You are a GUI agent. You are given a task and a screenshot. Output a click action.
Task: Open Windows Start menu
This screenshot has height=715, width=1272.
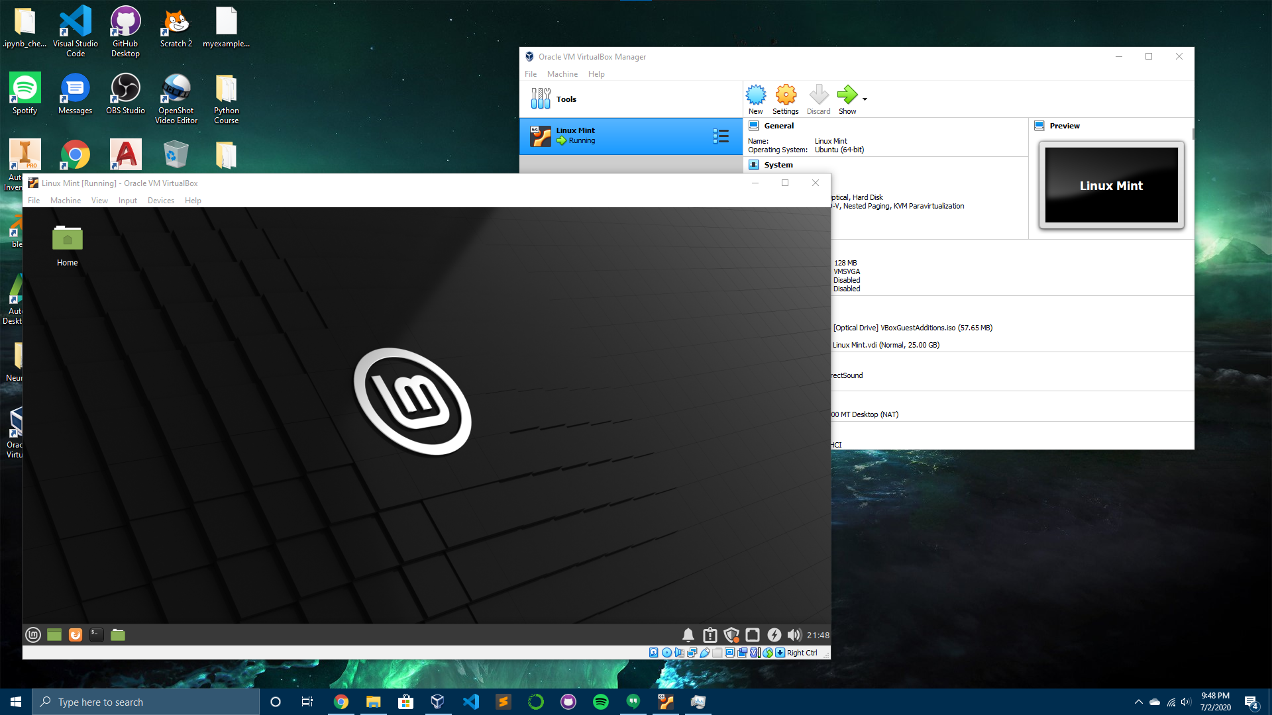pyautogui.click(x=16, y=702)
